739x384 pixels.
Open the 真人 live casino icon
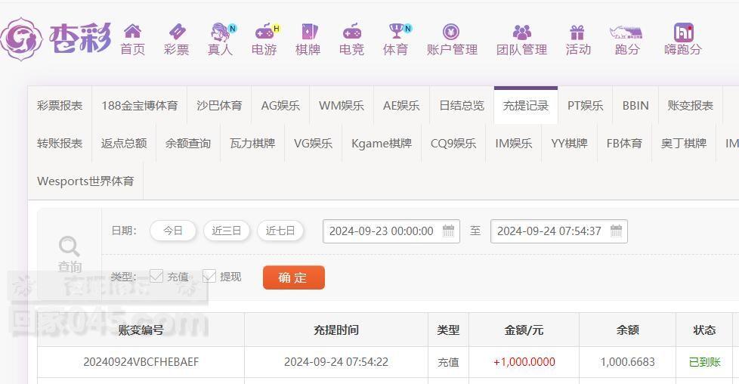click(x=221, y=31)
